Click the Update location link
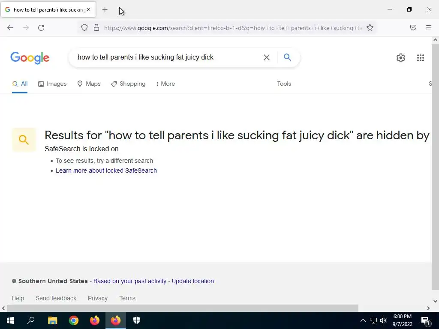The height and width of the screenshot is (329, 439). pyautogui.click(x=192, y=281)
